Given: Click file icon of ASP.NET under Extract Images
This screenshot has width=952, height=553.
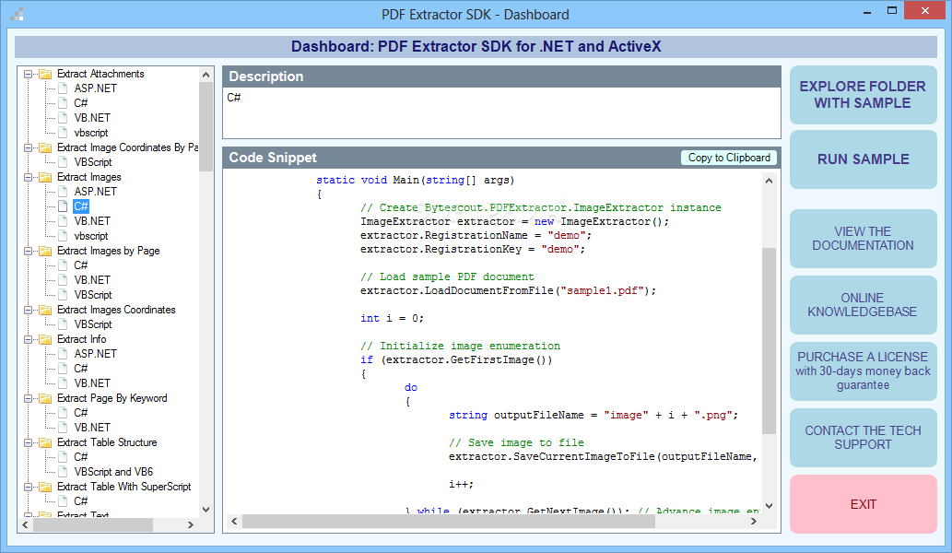Looking at the screenshot, I should tap(63, 191).
